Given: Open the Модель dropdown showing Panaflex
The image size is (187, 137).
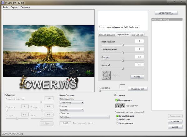Looking at the screenshot, I should 72,110.
